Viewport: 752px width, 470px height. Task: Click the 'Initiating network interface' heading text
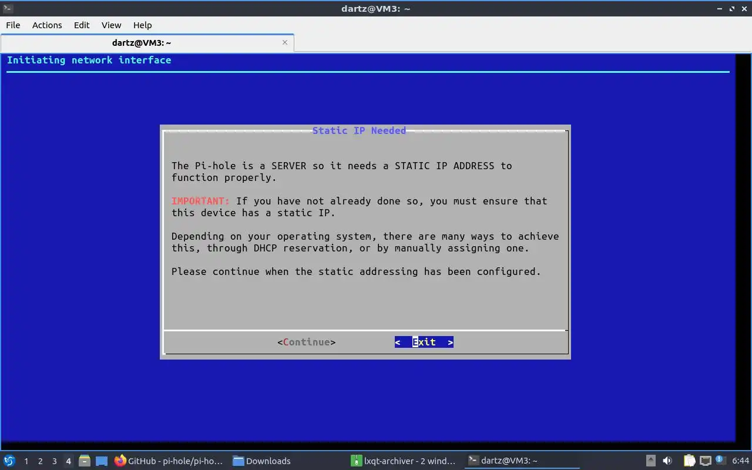pos(89,60)
